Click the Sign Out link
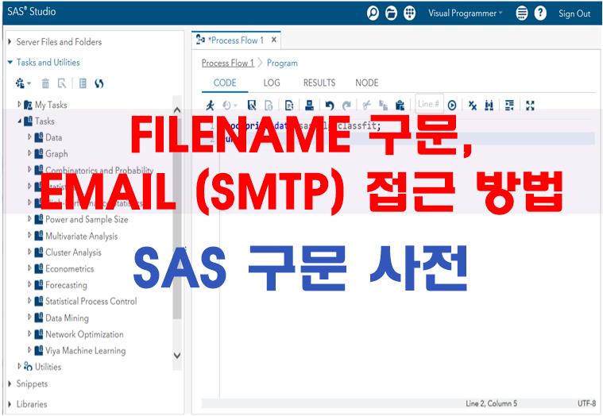Image resolution: width=603 pixels, height=416 pixels. coord(574,13)
